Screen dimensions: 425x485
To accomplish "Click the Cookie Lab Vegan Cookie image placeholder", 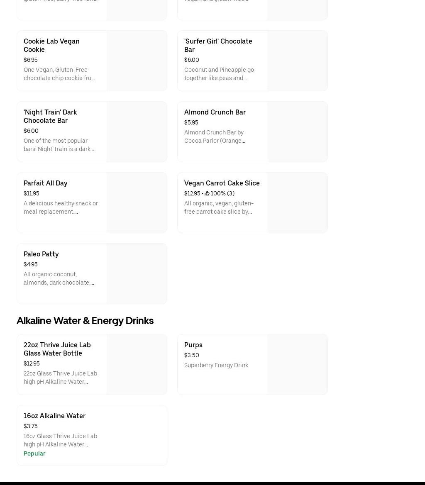I will pos(137,61).
